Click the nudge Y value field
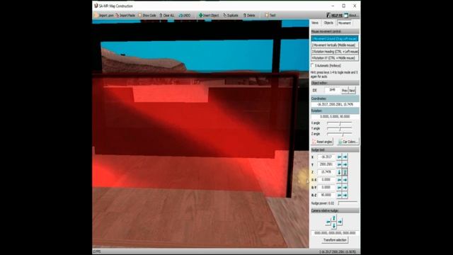The height and width of the screenshot is (255, 453). click(326, 164)
